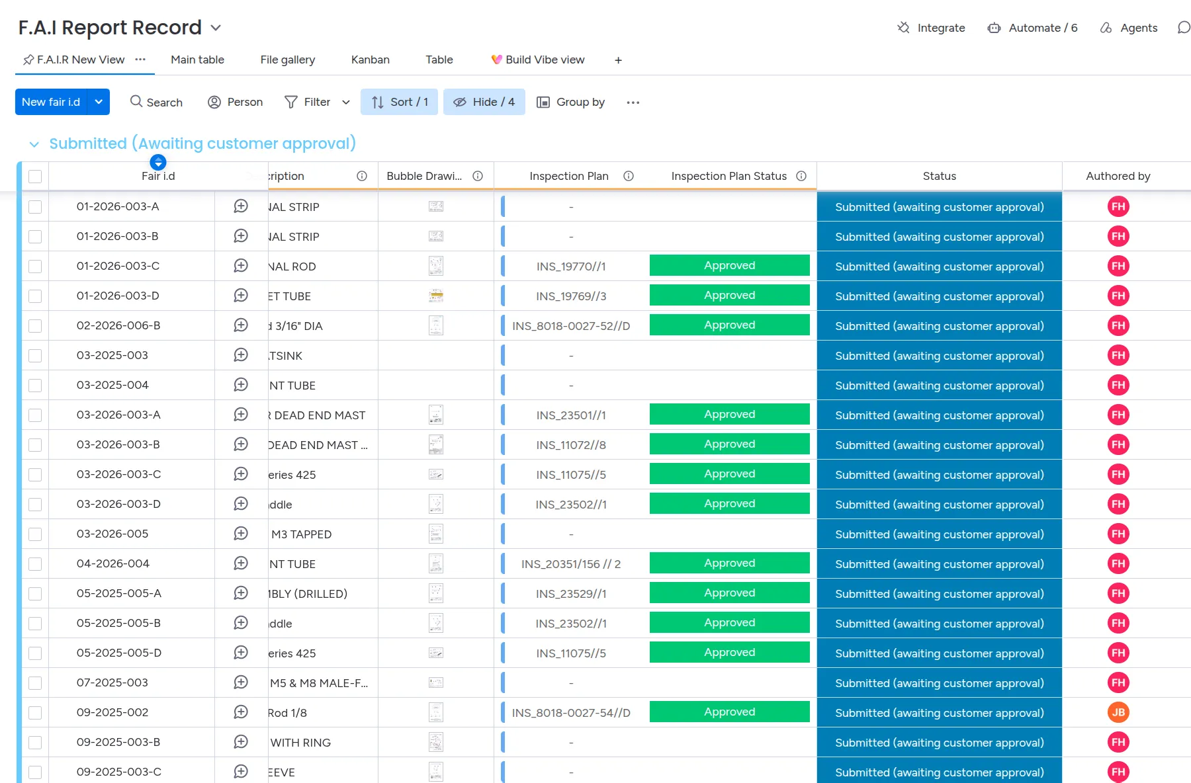The height and width of the screenshot is (783, 1191).
Task: Click the New fair i.d button
Action: click(x=51, y=102)
